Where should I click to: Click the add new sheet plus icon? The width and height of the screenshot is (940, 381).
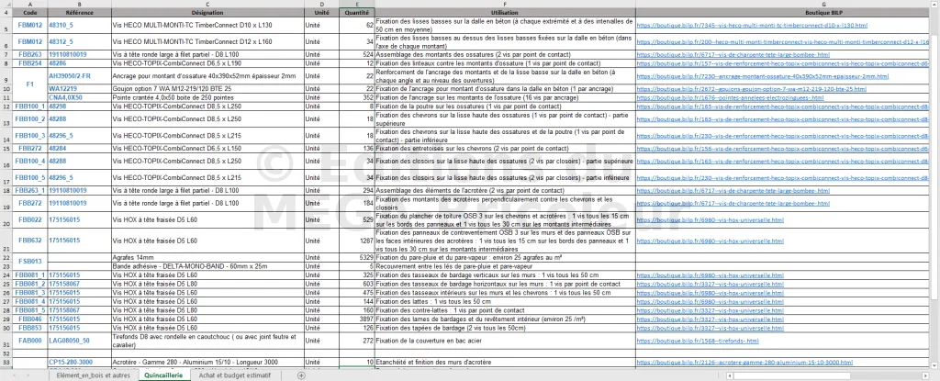point(300,375)
